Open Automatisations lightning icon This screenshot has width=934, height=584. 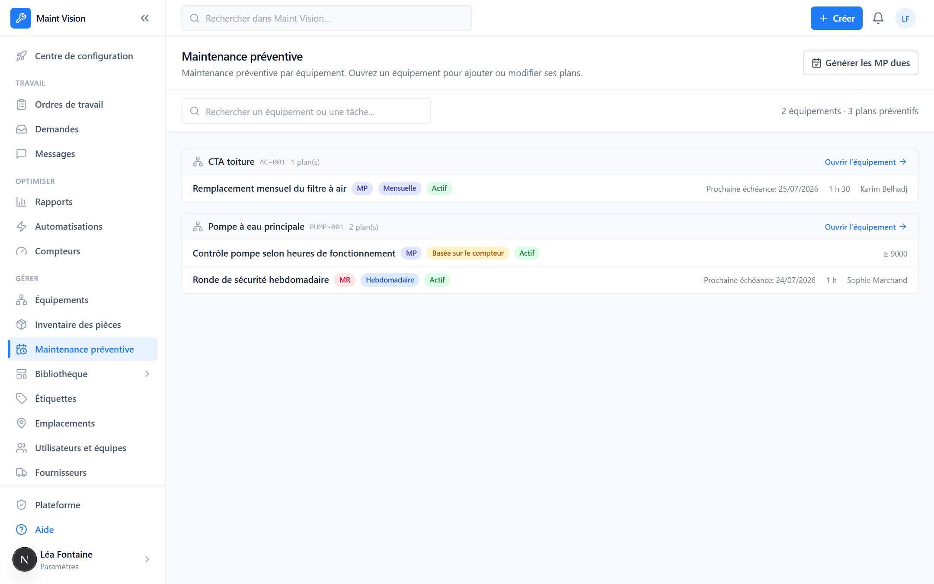(x=21, y=227)
